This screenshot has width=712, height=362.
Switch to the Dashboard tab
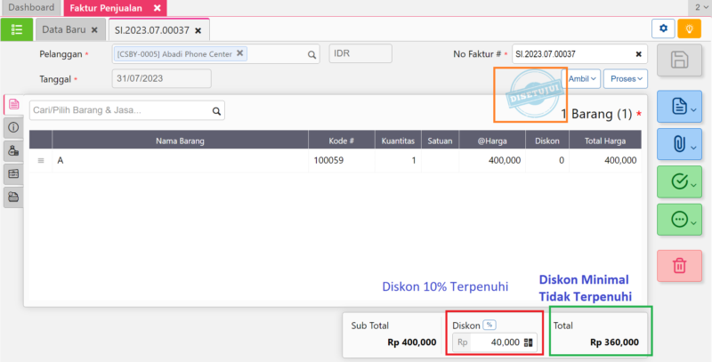click(x=31, y=7)
